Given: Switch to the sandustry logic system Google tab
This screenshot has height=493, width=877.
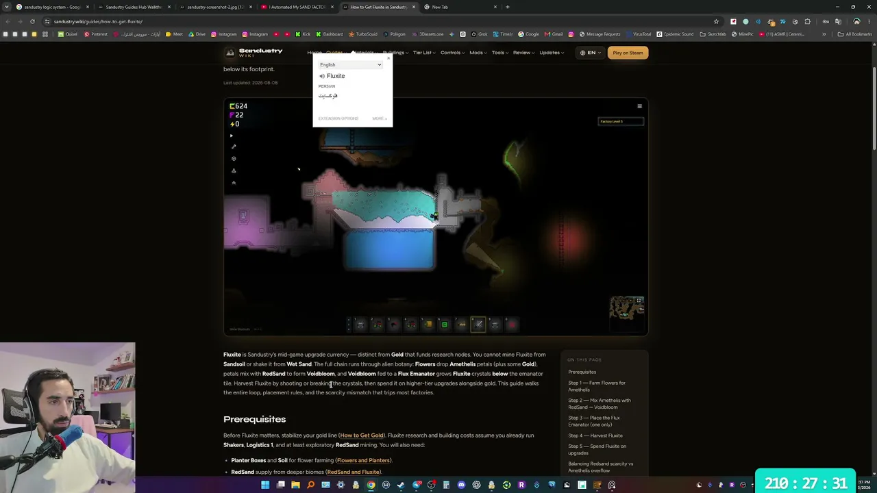Looking at the screenshot, I should point(52,7).
